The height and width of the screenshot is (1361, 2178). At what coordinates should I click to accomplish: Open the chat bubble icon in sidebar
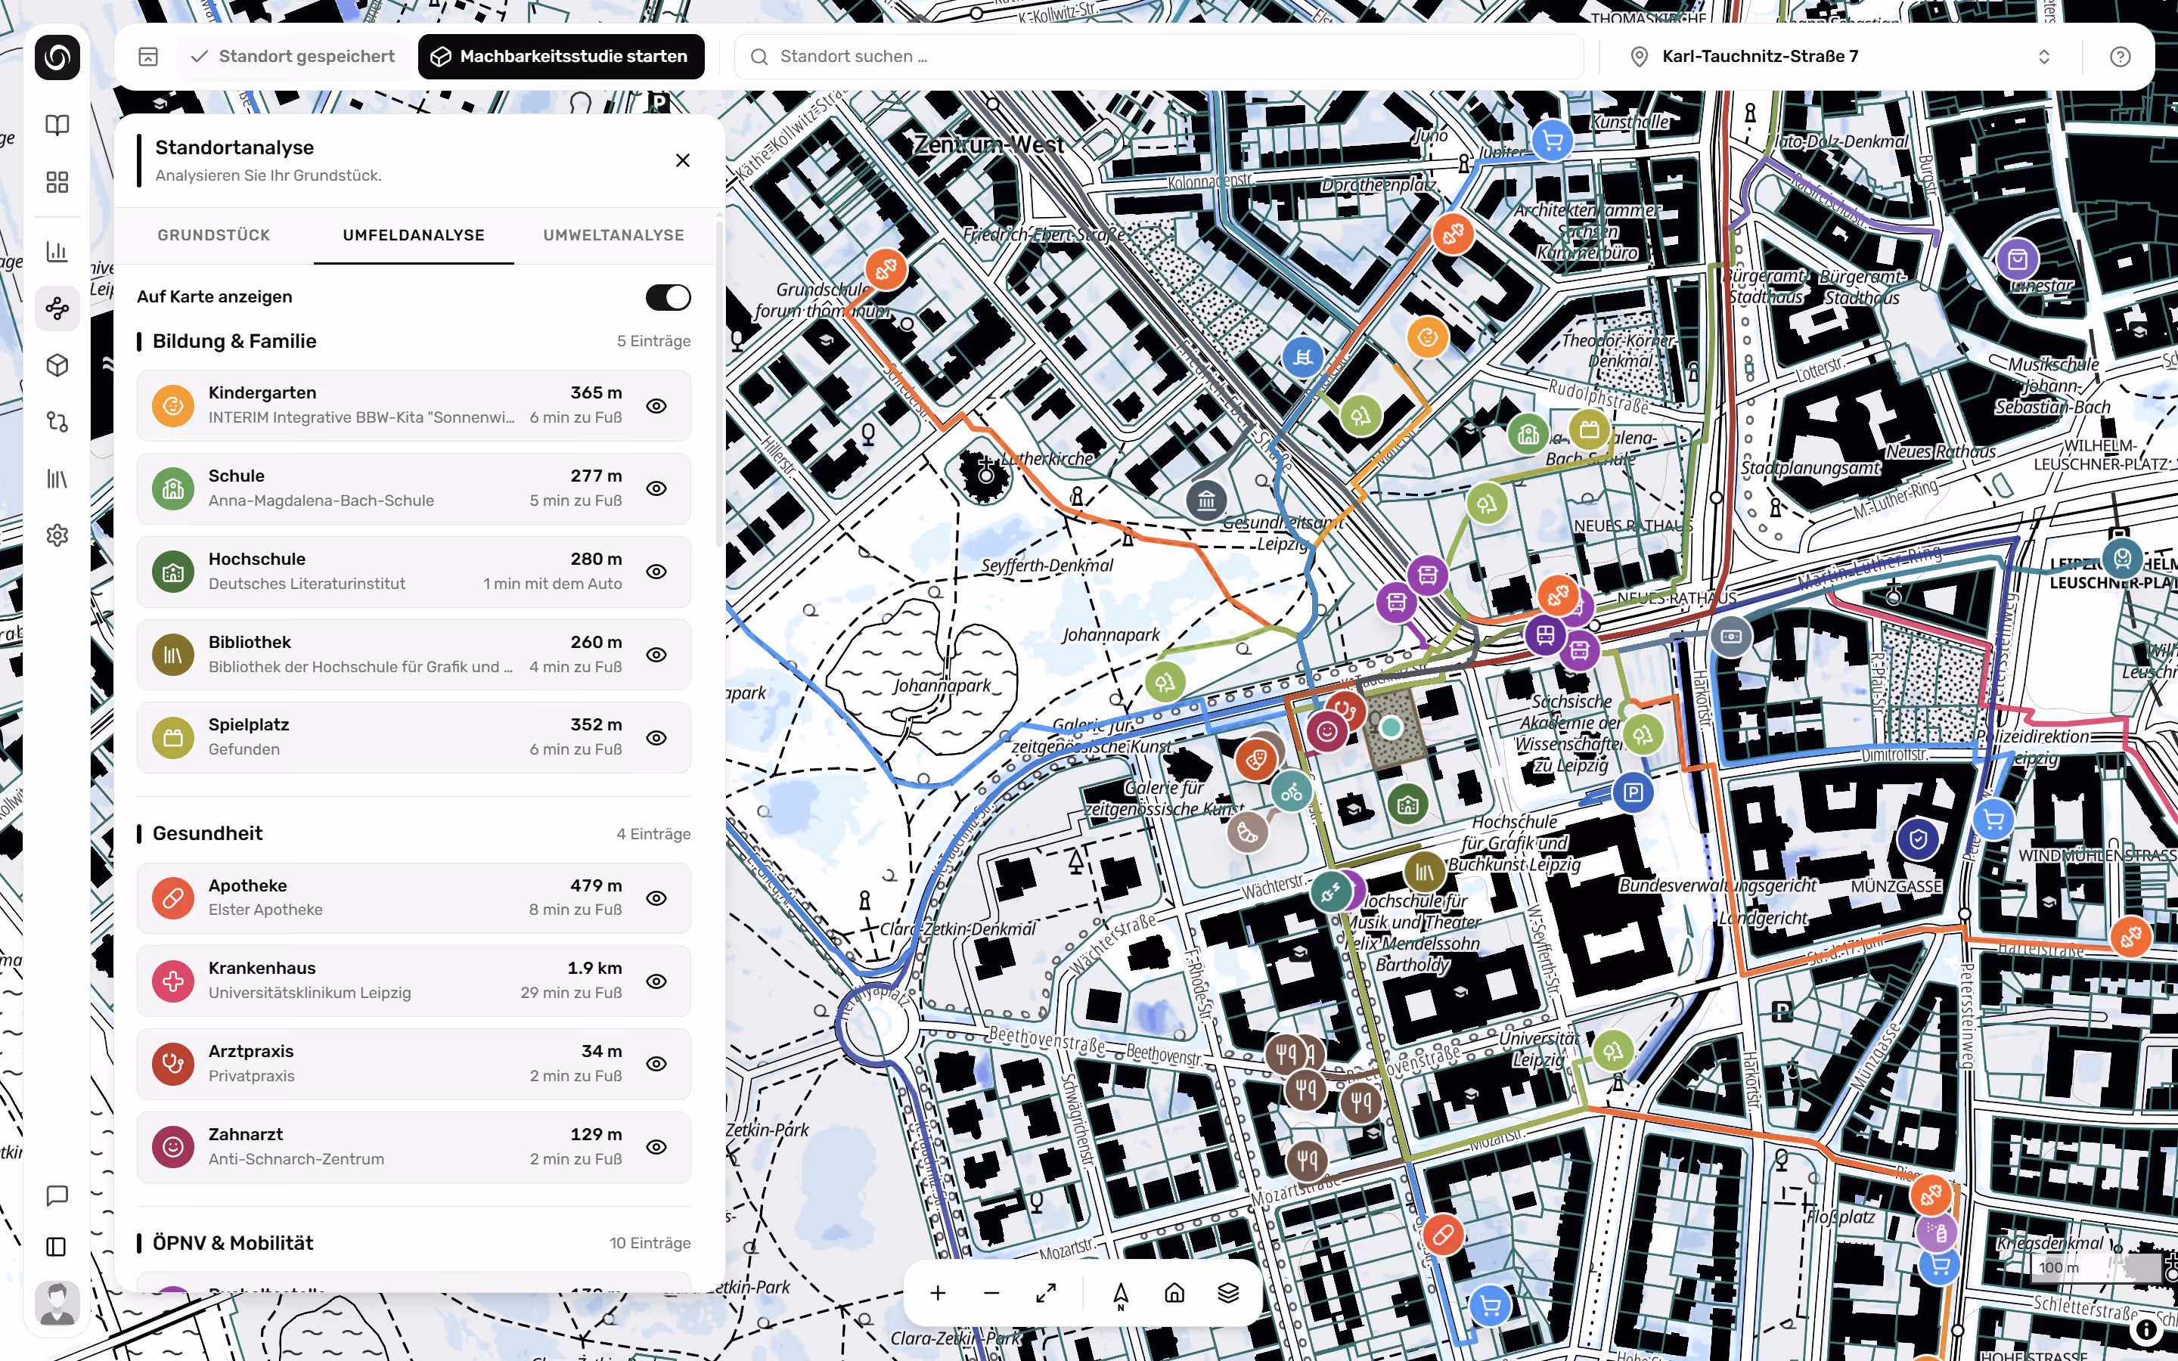coord(57,1195)
